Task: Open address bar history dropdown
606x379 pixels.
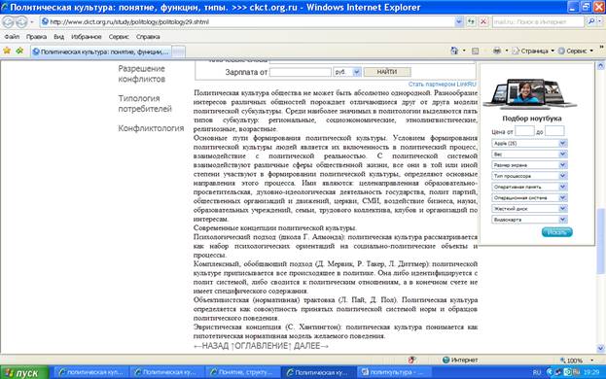Action: pyautogui.click(x=459, y=22)
